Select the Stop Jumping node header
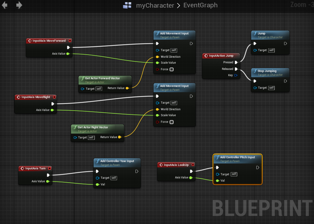 coord(267,71)
